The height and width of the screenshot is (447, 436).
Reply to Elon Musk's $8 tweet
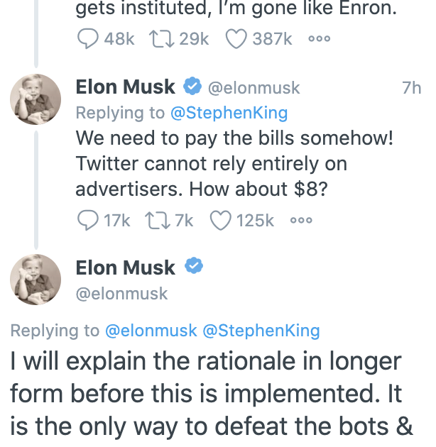[x=87, y=220]
